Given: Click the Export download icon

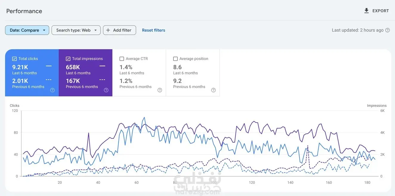Looking at the screenshot, I should [366, 11].
